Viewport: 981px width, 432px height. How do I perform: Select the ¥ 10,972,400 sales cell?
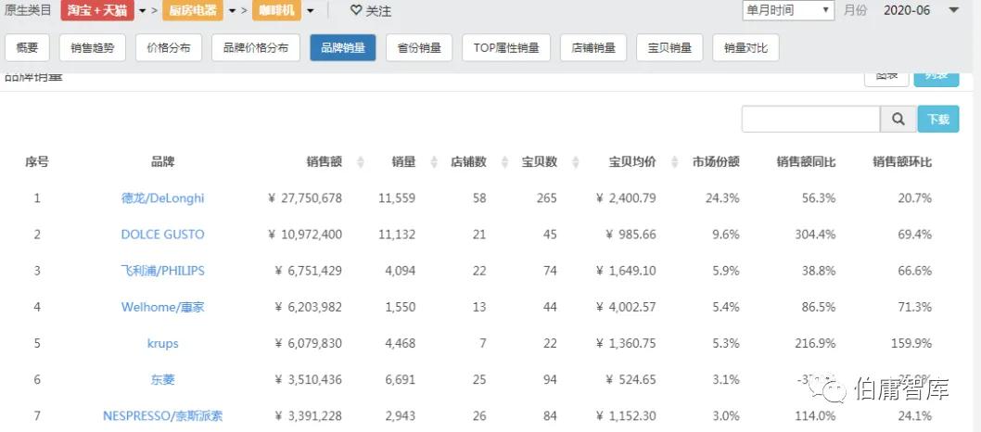(305, 235)
